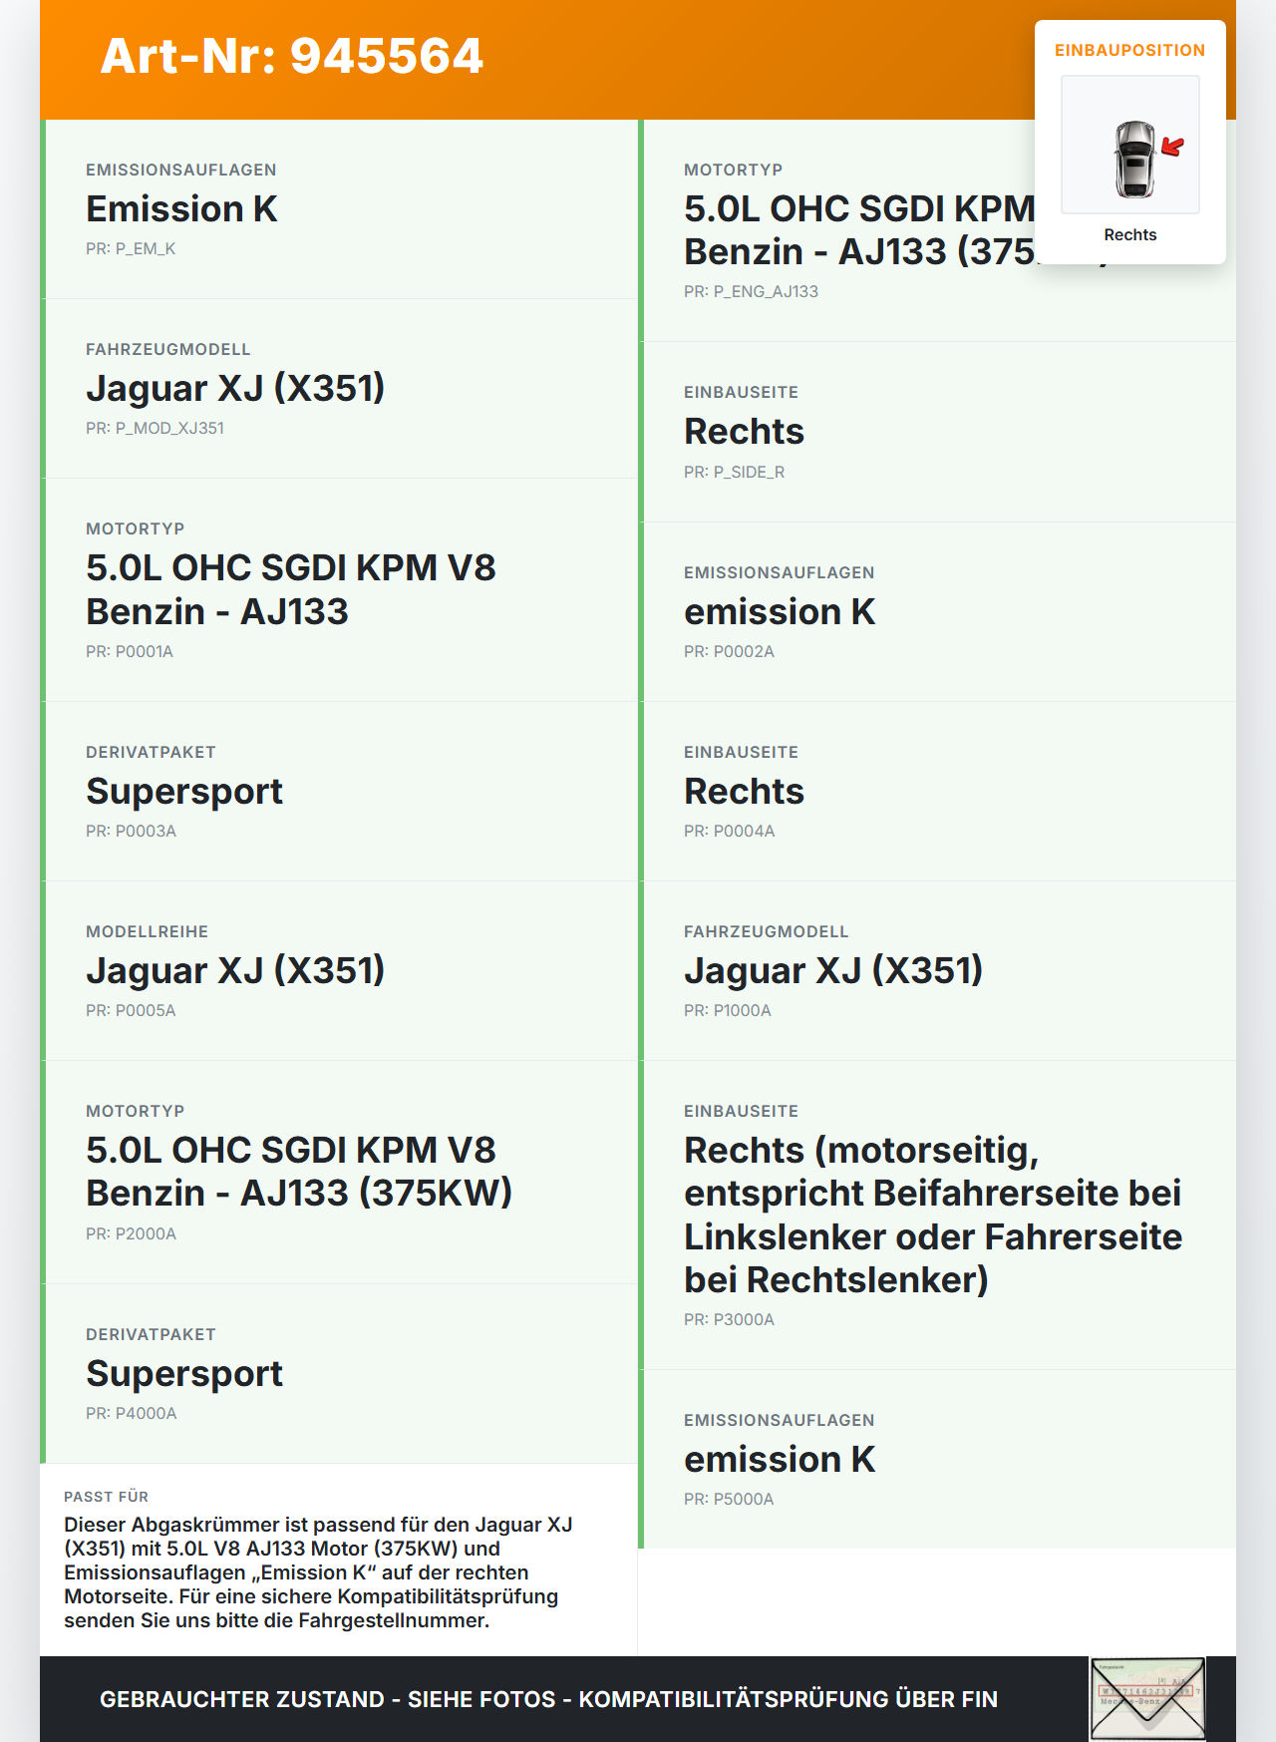
Task: Select the Motortyp card with PR P0001A
Action: click(x=339, y=590)
